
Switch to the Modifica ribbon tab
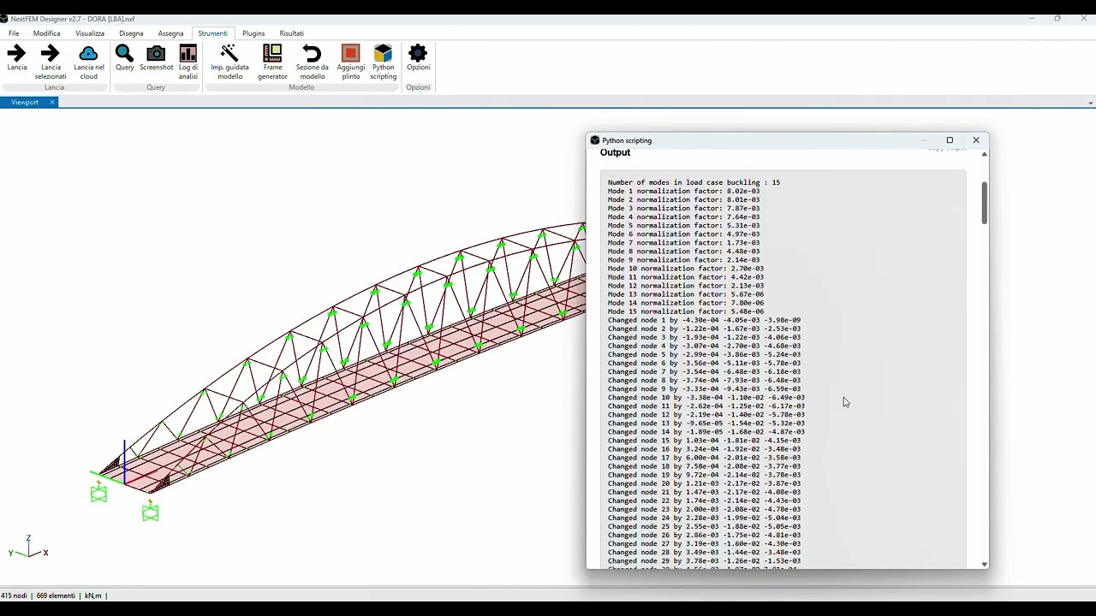click(x=47, y=33)
